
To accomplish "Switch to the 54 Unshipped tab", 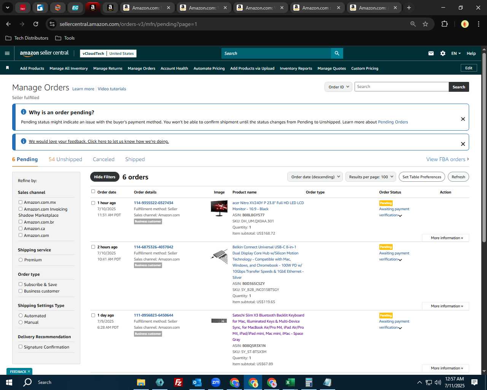I will coord(65,159).
